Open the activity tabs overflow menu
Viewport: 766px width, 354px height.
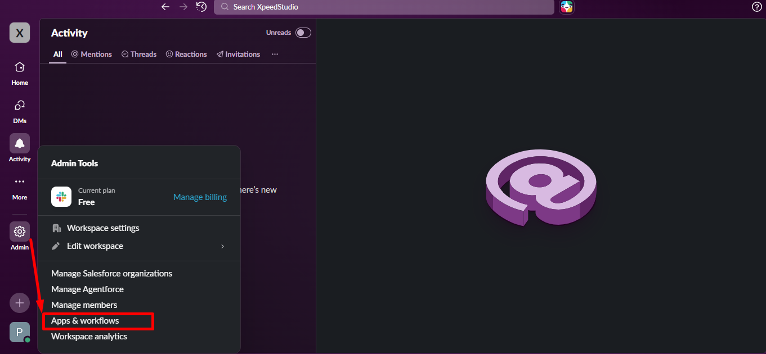[x=275, y=54]
